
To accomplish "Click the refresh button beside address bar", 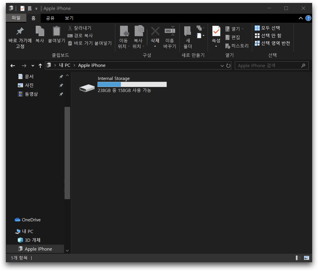I will 228,66.
